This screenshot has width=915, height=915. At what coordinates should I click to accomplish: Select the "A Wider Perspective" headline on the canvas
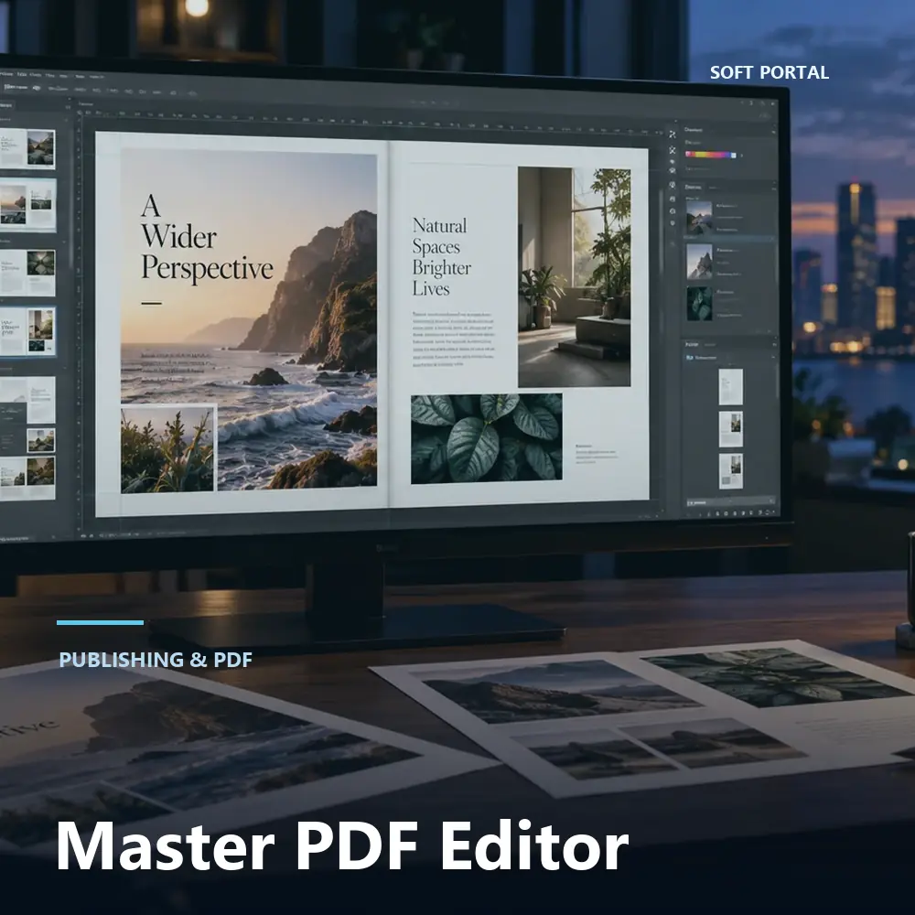(207, 238)
